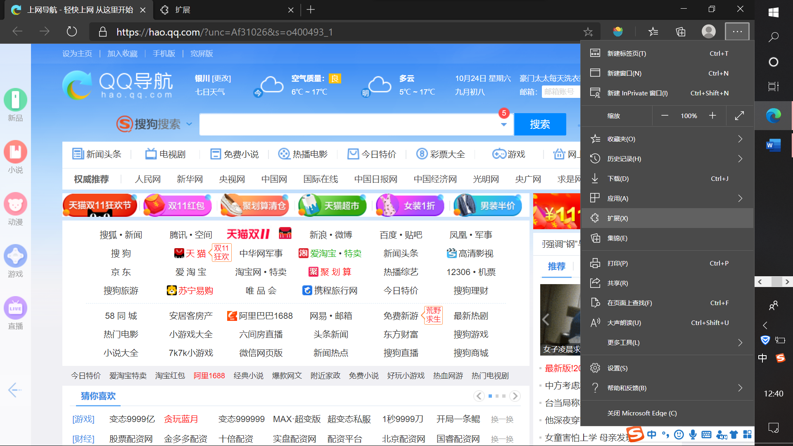The image size is (793, 446).
Task: Select 新建窗口(N) menu item
Action: [667, 73]
